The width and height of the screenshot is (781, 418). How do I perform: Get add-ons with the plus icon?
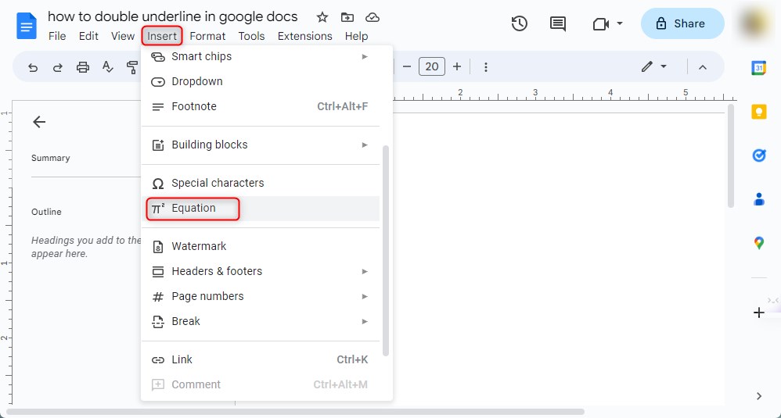758,313
